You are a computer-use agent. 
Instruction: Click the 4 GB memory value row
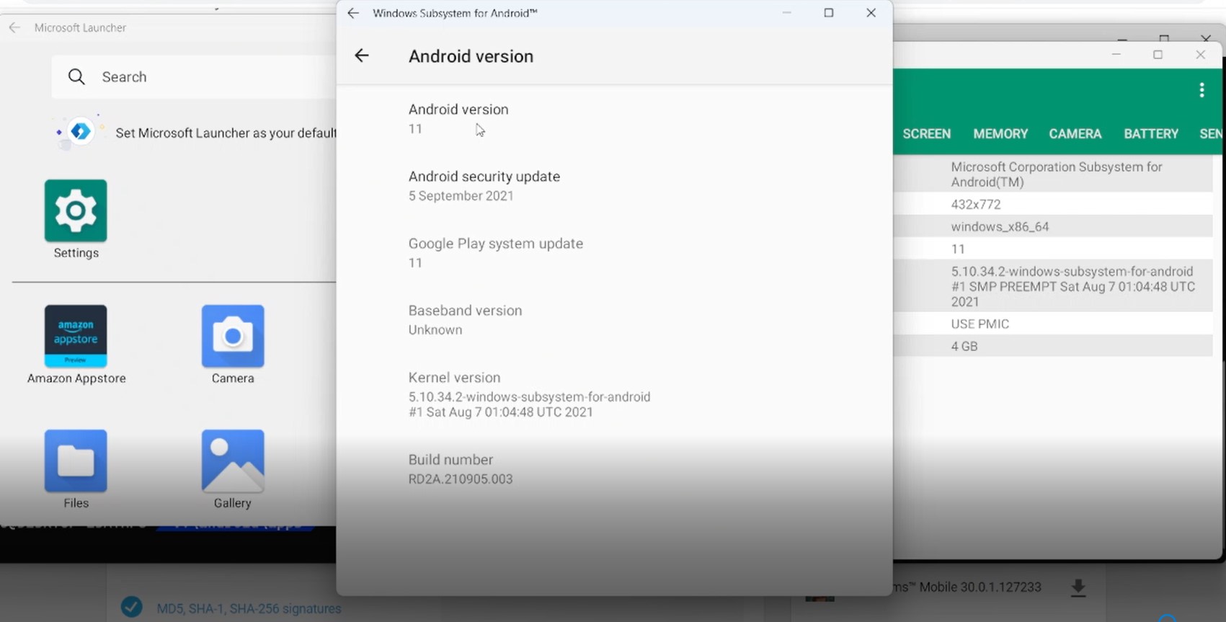pyautogui.click(x=1053, y=346)
